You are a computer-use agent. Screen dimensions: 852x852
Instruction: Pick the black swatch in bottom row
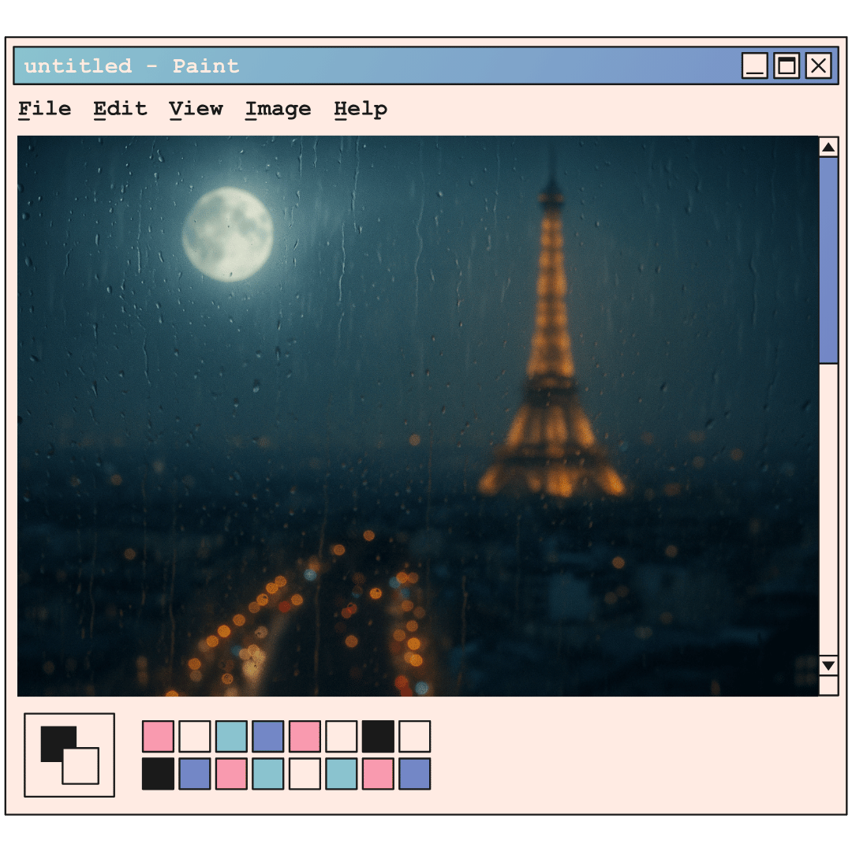coord(158,774)
